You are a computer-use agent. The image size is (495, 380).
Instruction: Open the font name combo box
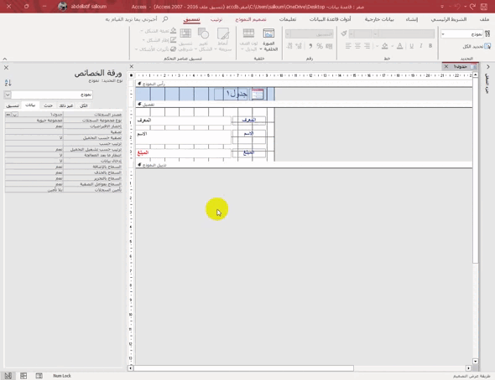coord(404,33)
